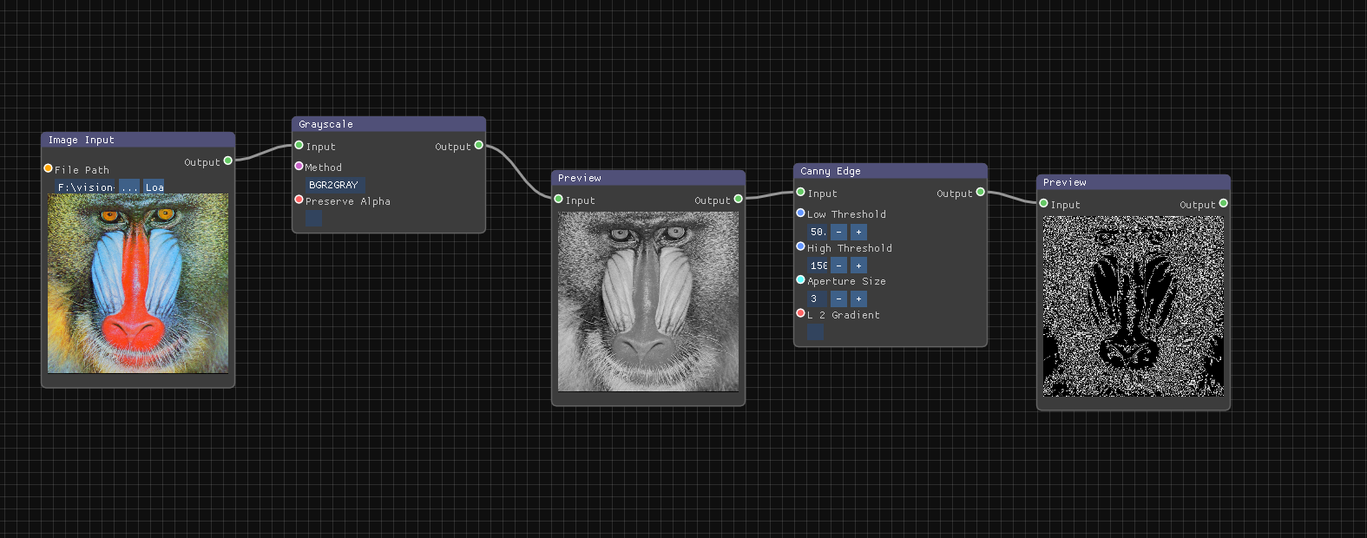Click the browse '...' file button
This screenshot has width=1367, height=538.
click(129, 187)
